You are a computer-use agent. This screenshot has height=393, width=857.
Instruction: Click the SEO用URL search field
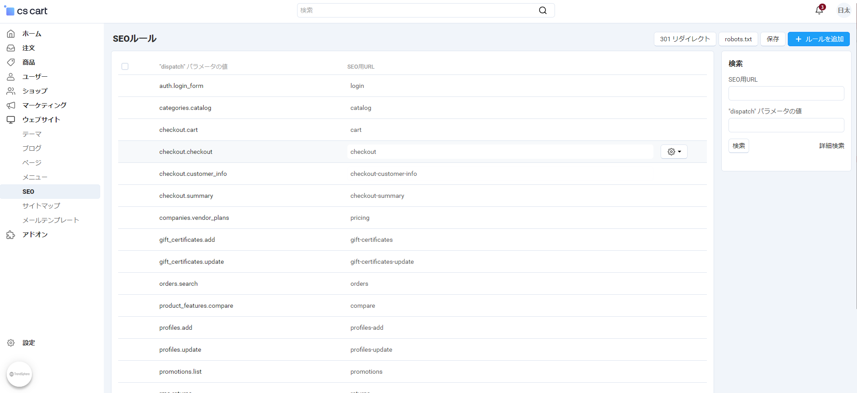click(786, 93)
